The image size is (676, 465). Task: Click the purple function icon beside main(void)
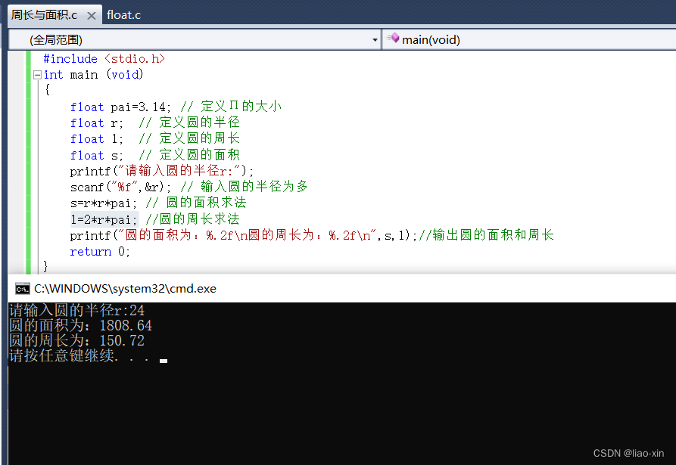(393, 39)
